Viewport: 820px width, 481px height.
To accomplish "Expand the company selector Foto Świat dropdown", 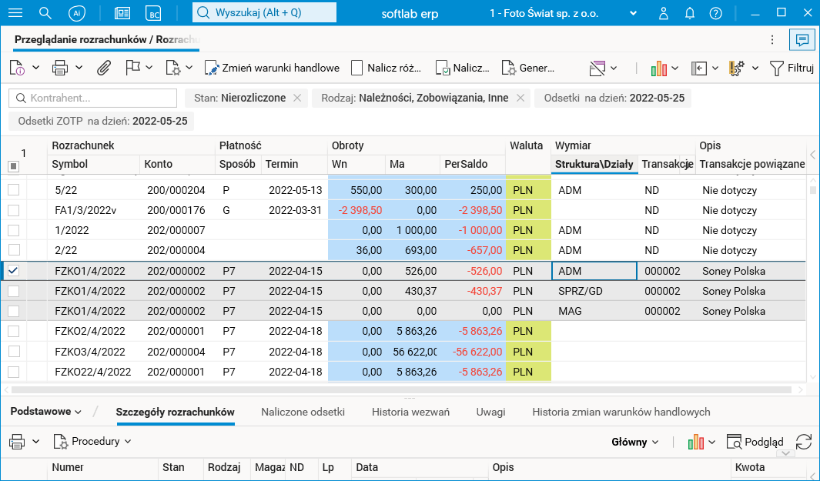I will coord(633,13).
